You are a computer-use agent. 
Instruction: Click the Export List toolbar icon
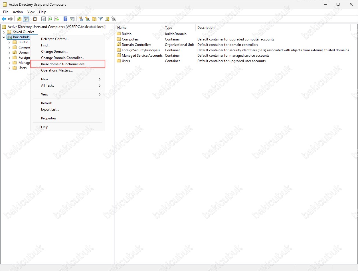[57, 19]
